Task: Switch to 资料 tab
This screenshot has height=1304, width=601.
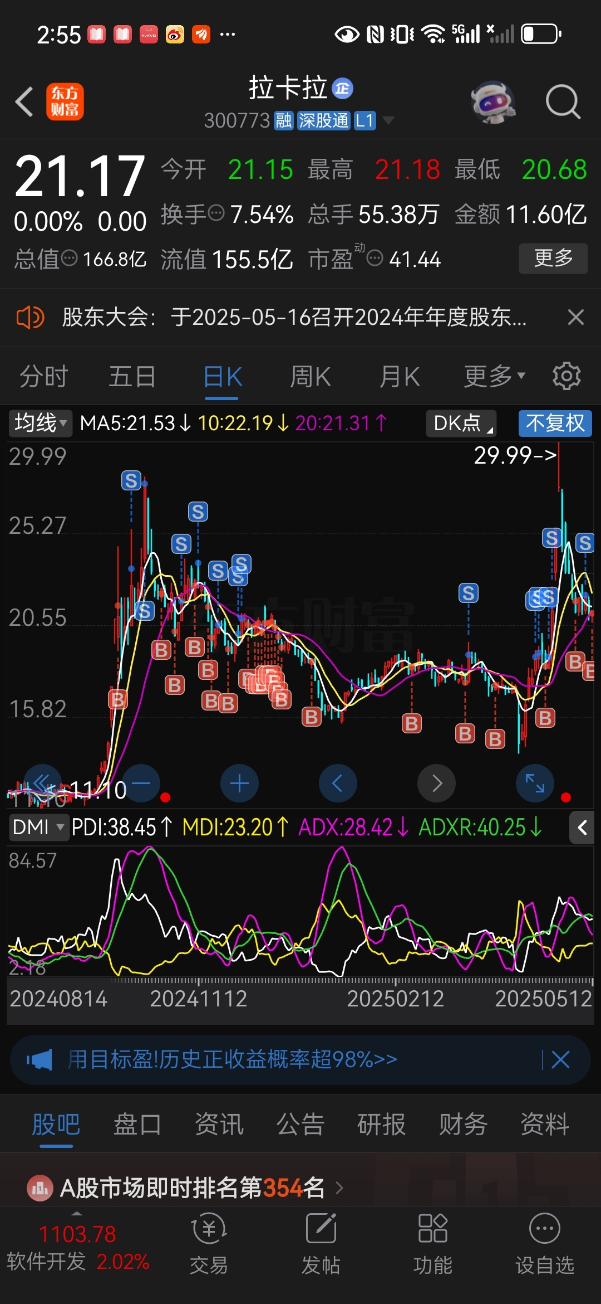Action: [545, 1123]
